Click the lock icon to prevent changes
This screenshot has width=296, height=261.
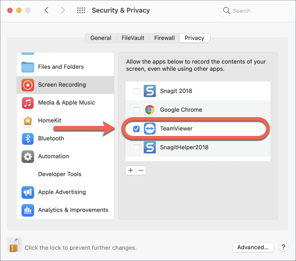[x=15, y=245]
